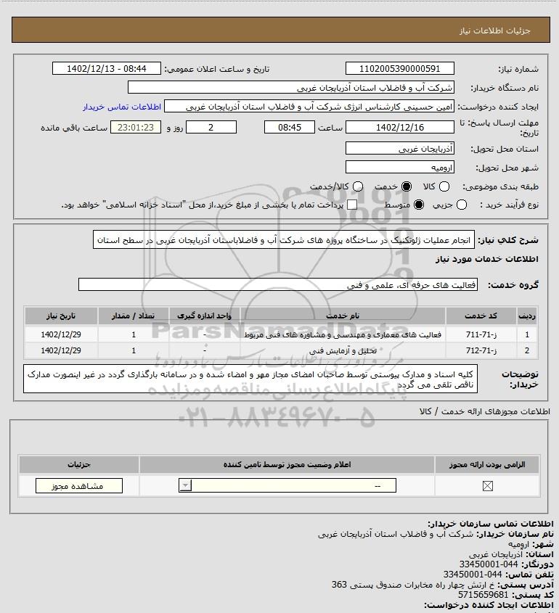Click the اطلاعات مجوزهای ارائه خدمت / کالا heading
559x613 pixels.
(x=484, y=411)
